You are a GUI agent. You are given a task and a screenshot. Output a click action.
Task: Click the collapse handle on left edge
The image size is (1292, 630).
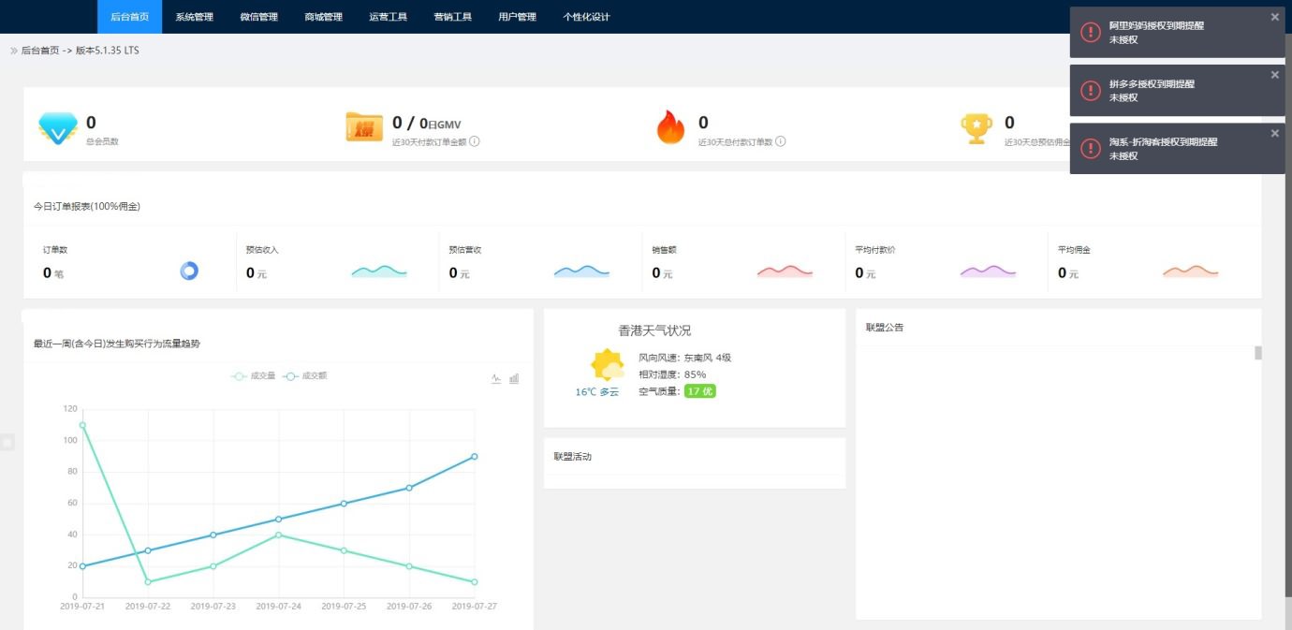pos(7,442)
